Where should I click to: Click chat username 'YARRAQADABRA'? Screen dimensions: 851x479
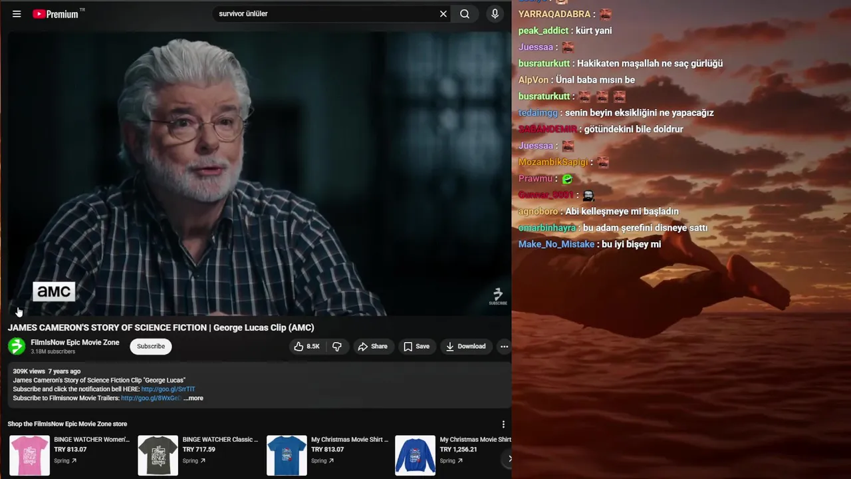pos(554,14)
